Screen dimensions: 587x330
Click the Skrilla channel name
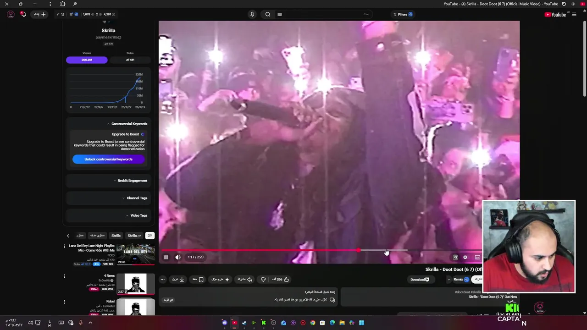108,30
